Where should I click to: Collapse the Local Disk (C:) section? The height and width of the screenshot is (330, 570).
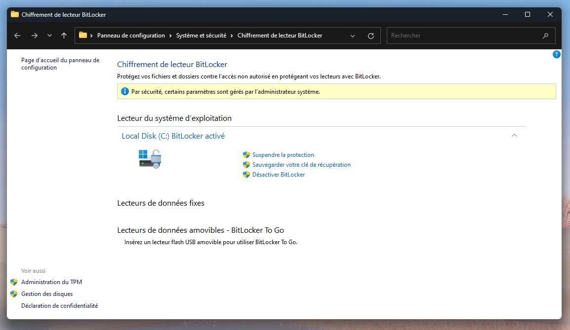514,136
